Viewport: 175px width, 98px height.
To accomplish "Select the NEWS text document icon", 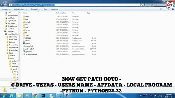I will coord(24,41).
